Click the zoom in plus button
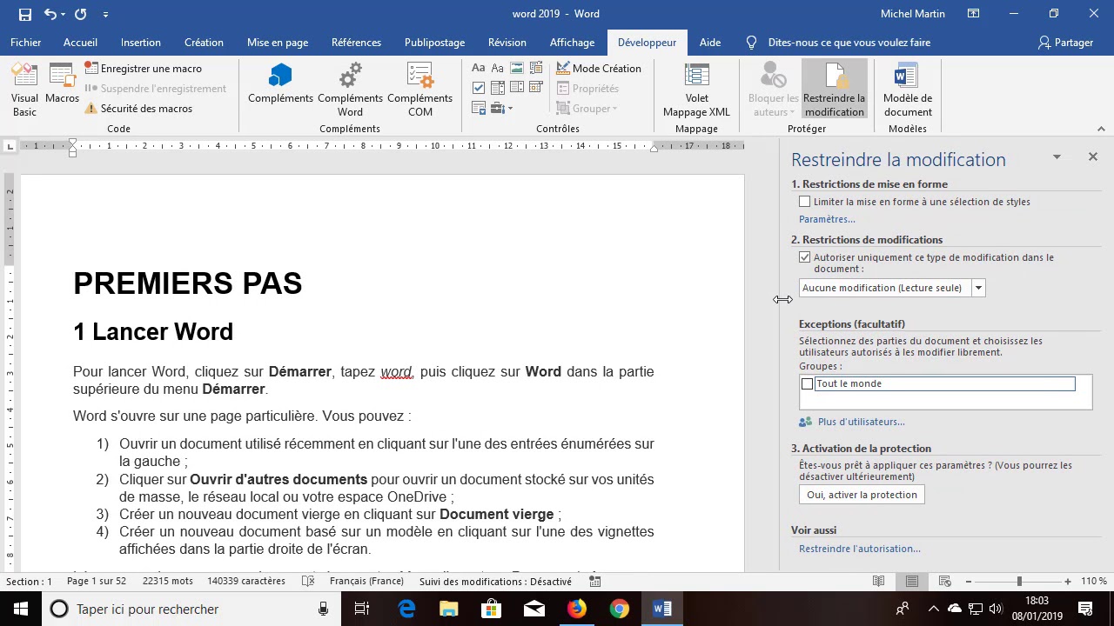 [1068, 581]
